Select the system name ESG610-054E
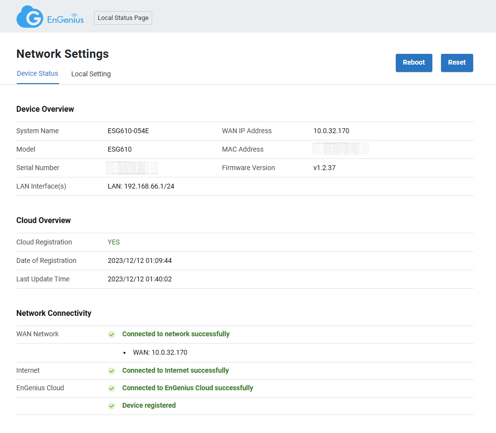The image size is (496, 433). (128, 131)
